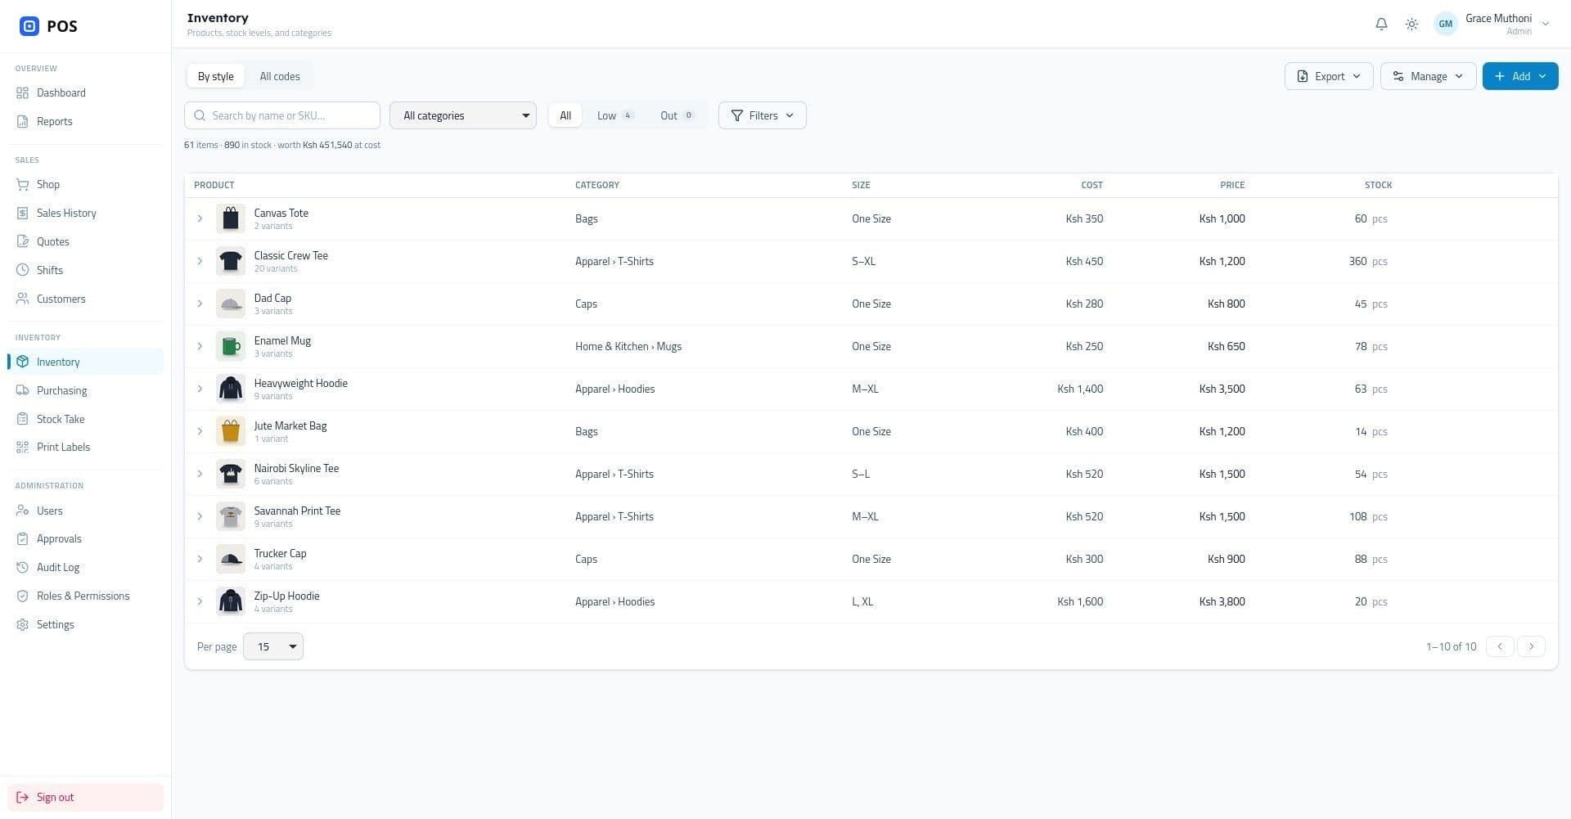This screenshot has height=819, width=1571.
Task: Open Settings from sidebar
Action: click(x=85, y=625)
